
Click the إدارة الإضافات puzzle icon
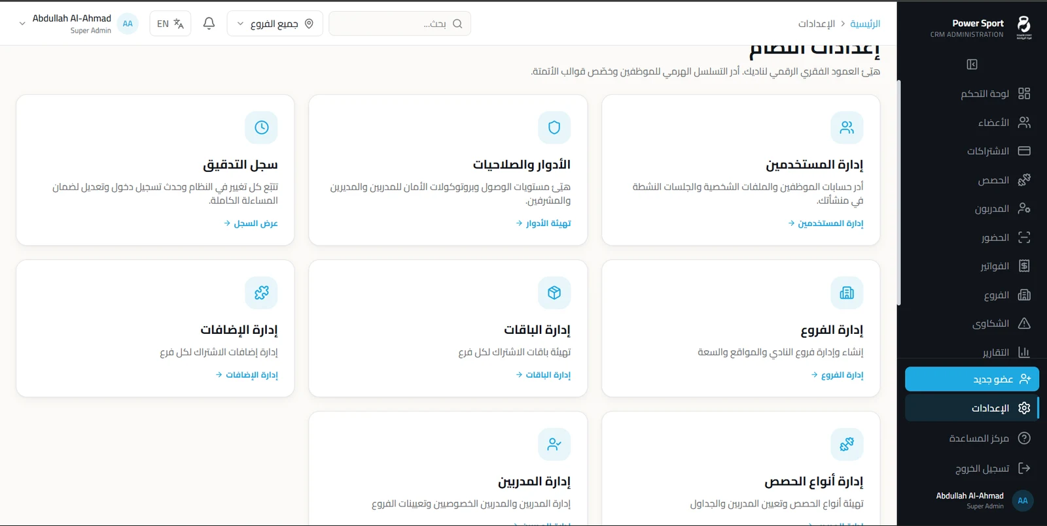click(x=262, y=293)
